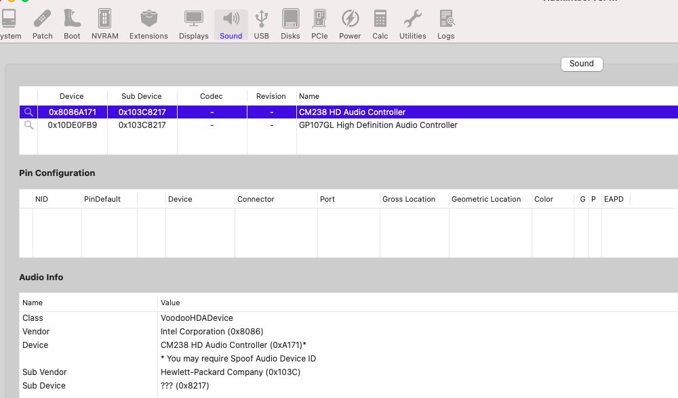The height and width of the screenshot is (398, 678).
Task: Click the Boot toolbar icon
Action: 72,20
